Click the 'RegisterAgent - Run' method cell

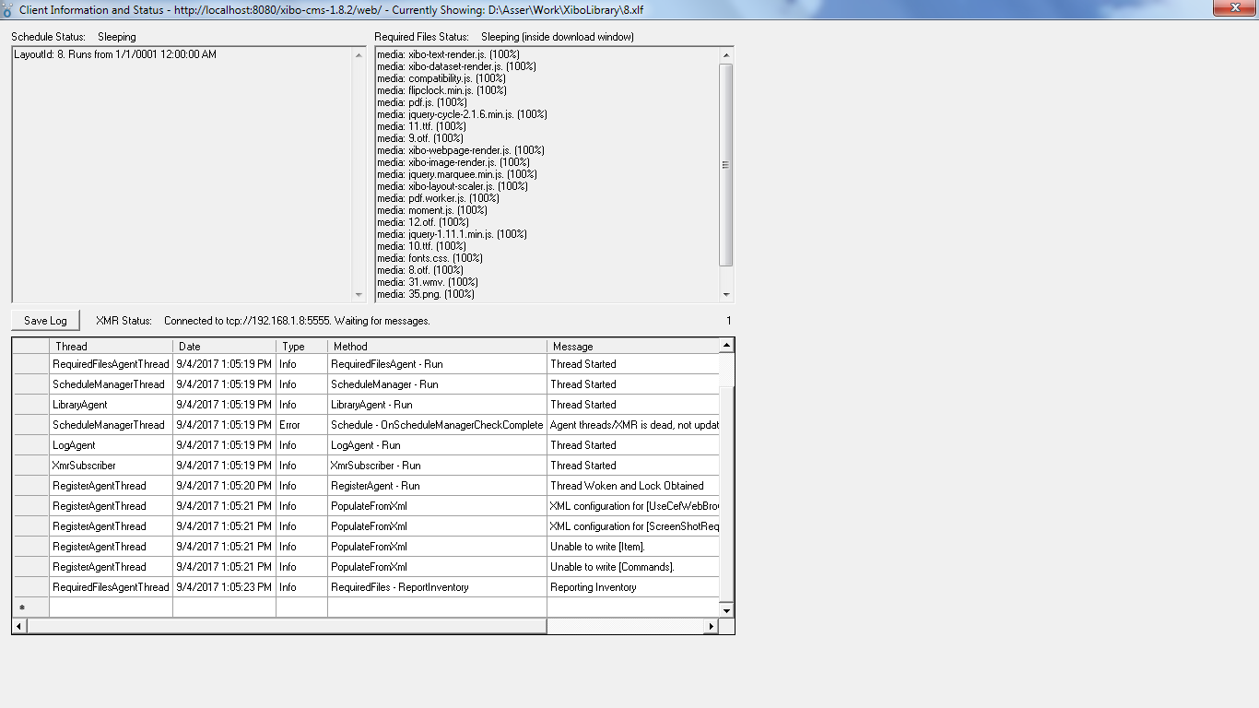437,486
